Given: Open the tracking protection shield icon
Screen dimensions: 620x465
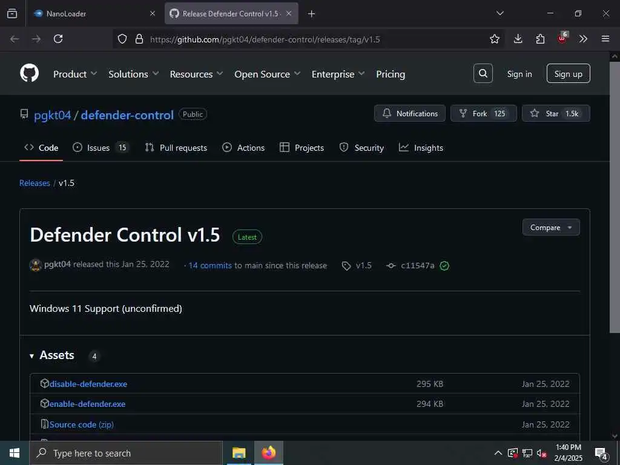Looking at the screenshot, I should click(x=122, y=39).
